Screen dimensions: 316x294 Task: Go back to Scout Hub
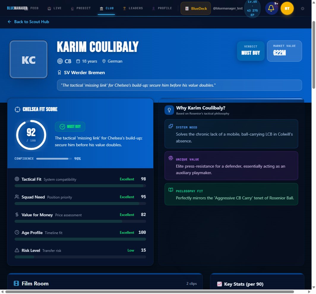click(28, 22)
